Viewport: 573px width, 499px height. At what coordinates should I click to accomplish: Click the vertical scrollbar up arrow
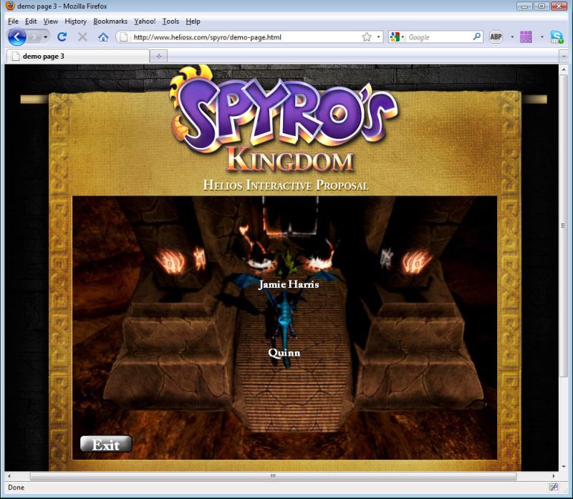[564, 69]
